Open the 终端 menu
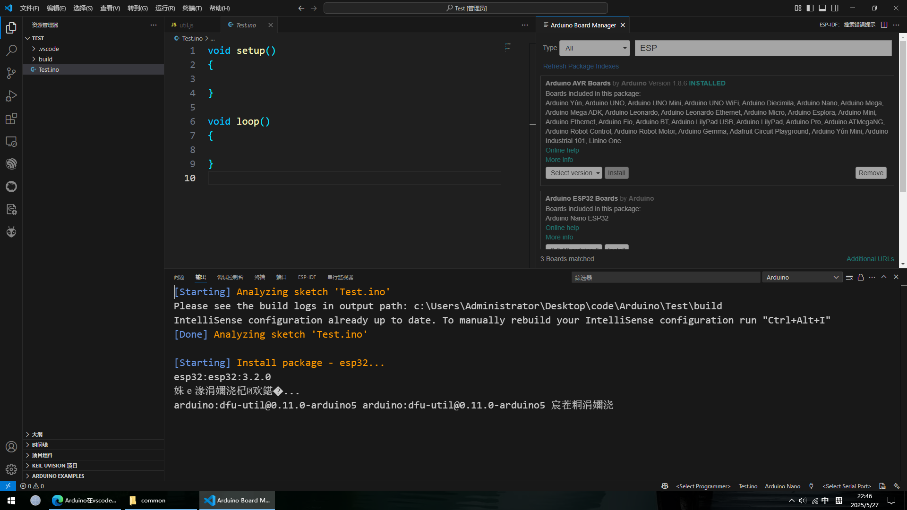 (192, 8)
